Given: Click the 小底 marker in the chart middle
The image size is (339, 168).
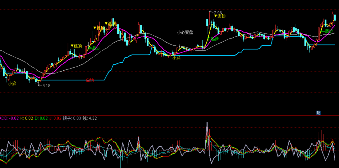Looking at the screenshot, I should [x=176, y=58].
